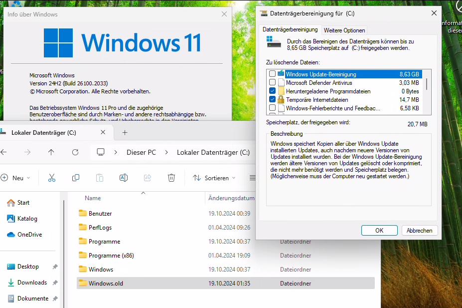Click the Forward arrow in File Explorer

27,152
